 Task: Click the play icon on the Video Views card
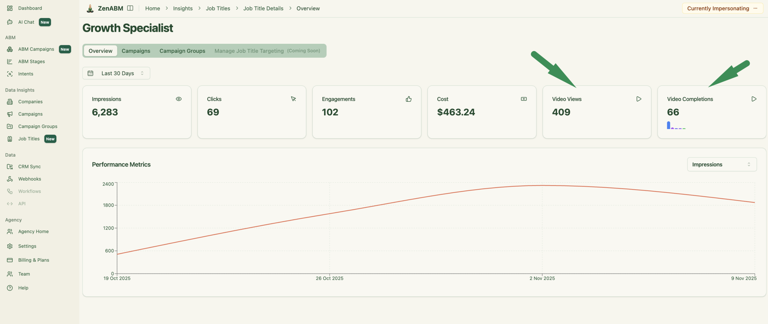click(x=639, y=99)
